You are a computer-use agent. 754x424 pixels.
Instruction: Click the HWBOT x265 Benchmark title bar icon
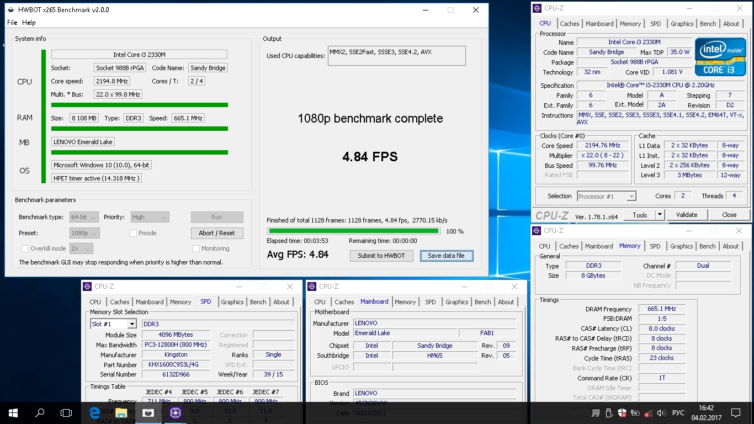click(10, 10)
